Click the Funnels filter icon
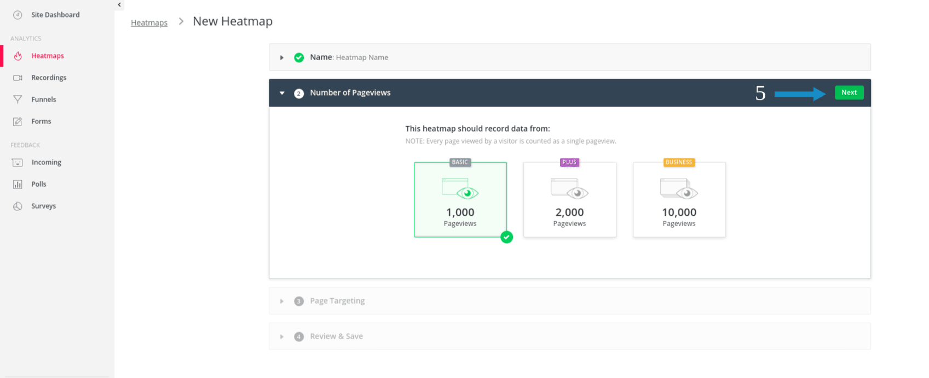The height and width of the screenshot is (378, 929). pyautogui.click(x=18, y=99)
